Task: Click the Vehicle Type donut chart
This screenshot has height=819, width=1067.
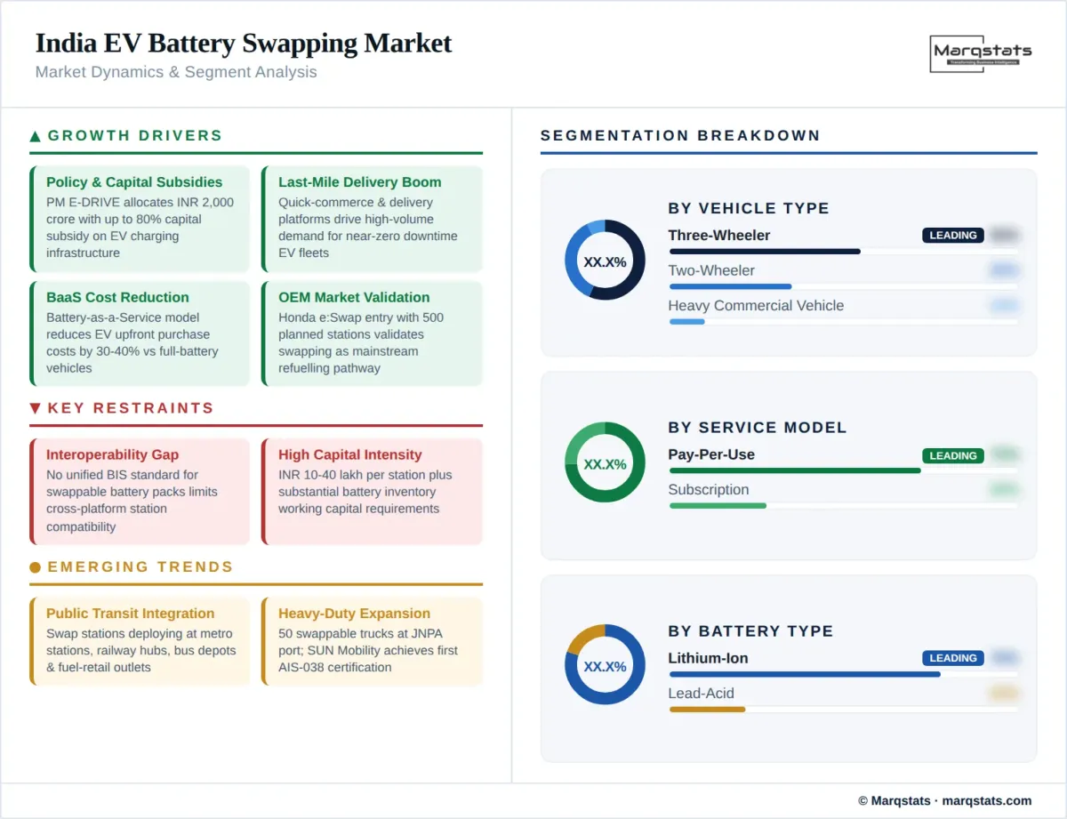Action: [605, 261]
